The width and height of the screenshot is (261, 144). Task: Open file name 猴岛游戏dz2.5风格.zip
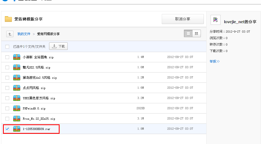coord(40,78)
